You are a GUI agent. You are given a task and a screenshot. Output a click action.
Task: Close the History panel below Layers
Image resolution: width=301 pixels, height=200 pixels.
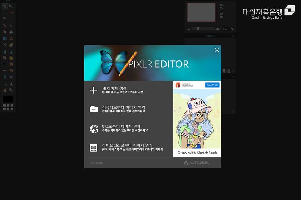click(x=233, y=77)
